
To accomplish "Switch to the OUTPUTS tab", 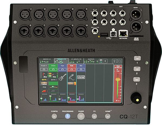I will [91, 61].
